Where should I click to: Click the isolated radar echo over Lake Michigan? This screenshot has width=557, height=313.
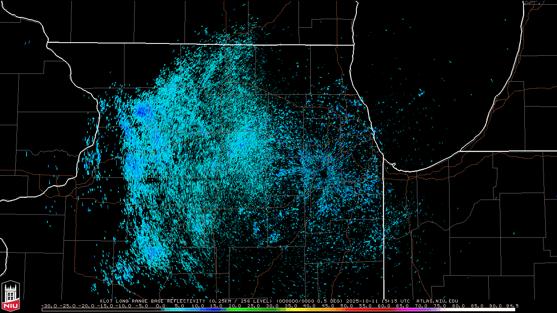[421, 93]
